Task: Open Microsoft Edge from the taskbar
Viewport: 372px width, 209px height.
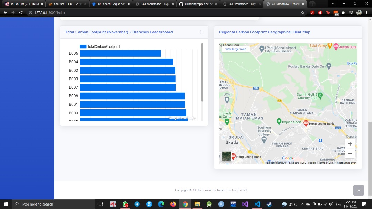Action: (161, 204)
